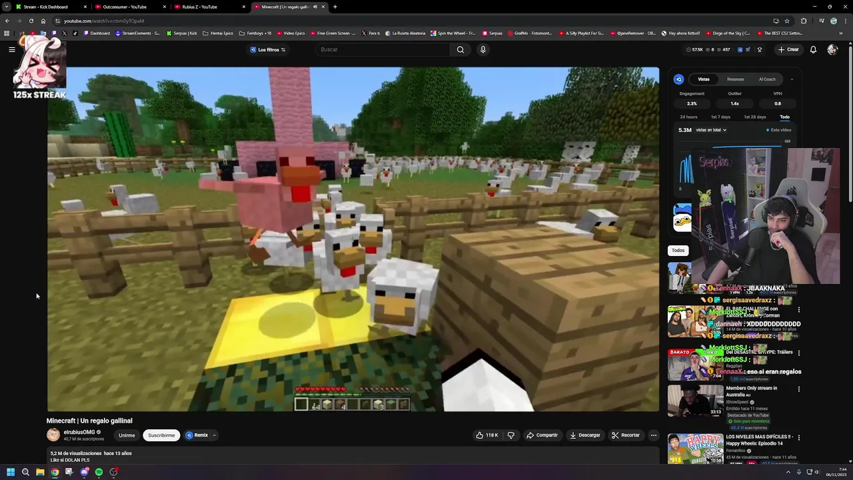Image resolution: width=853 pixels, height=480 pixels.
Task: Open more actions ellipsis under video
Action: pyautogui.click(x=653, y=435)
